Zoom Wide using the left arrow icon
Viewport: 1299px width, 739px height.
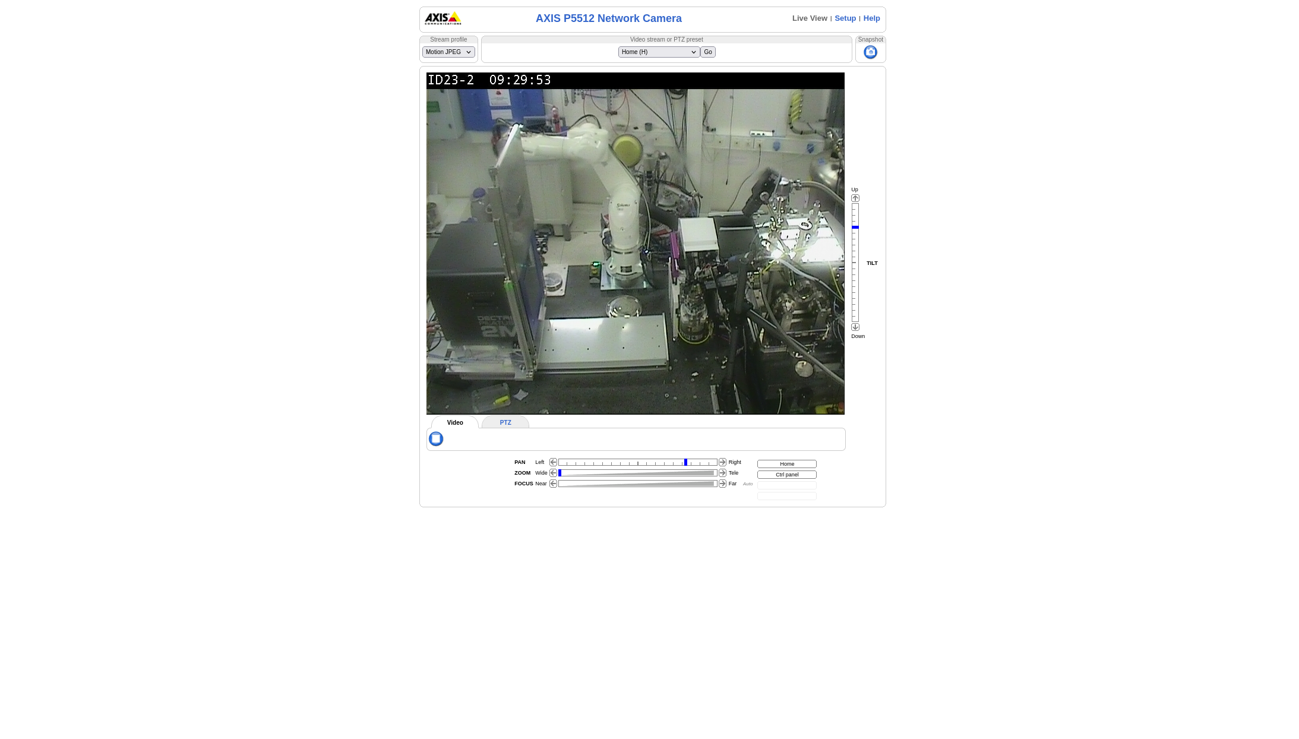click(x=553, y=472)
